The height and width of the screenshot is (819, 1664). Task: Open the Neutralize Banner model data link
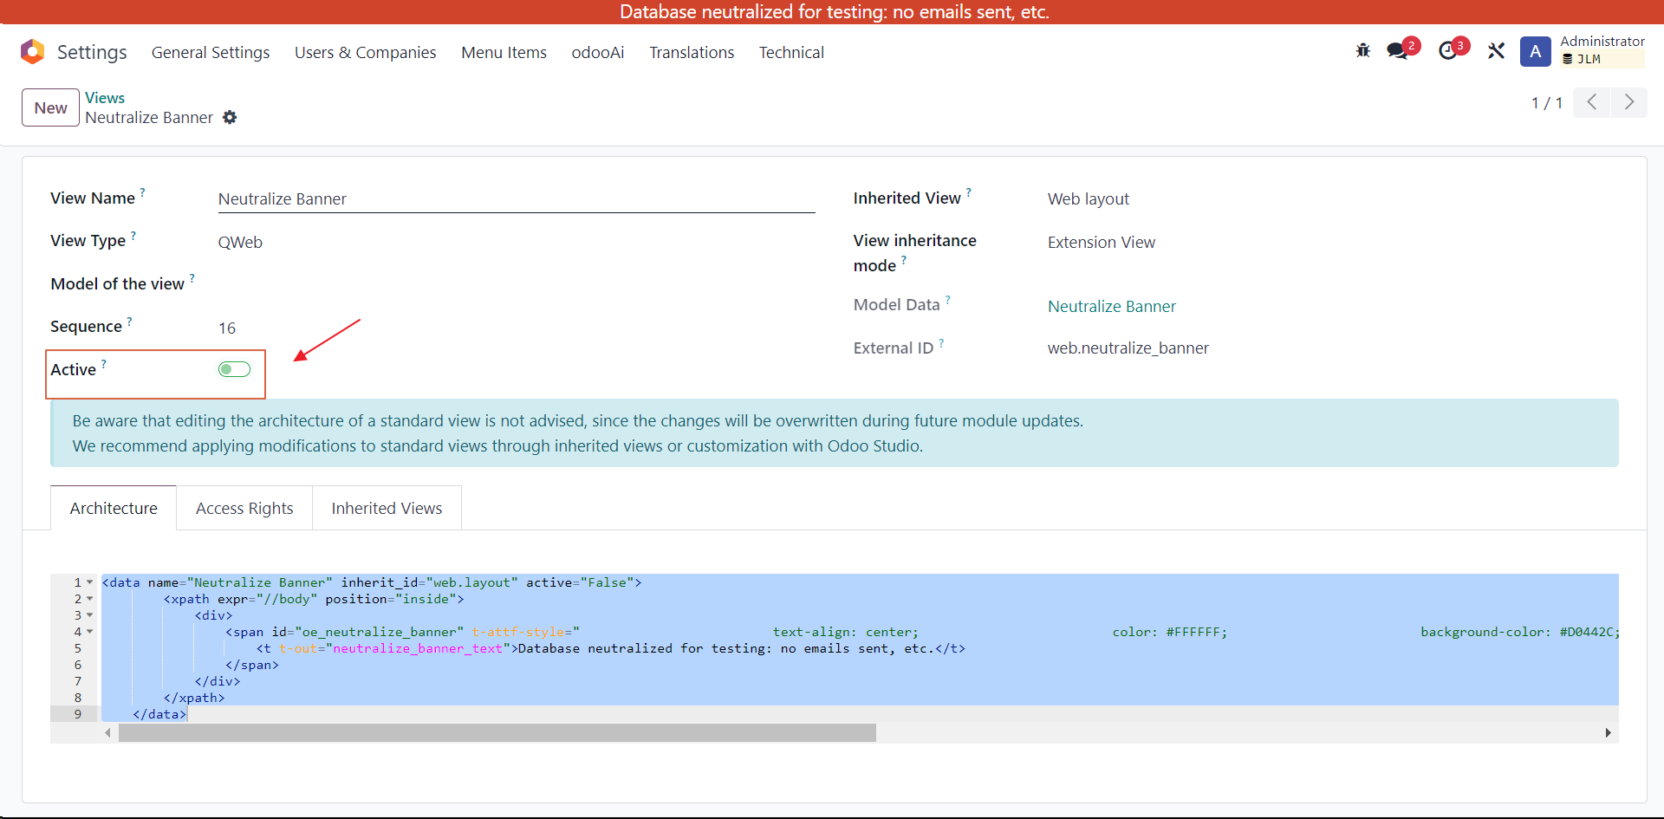1112,306
